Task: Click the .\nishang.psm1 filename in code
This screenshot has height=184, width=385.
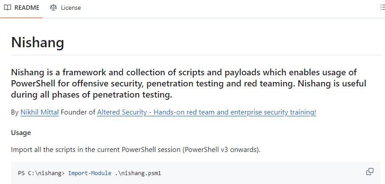Action: pyautogui.click(x=138, y=173)
